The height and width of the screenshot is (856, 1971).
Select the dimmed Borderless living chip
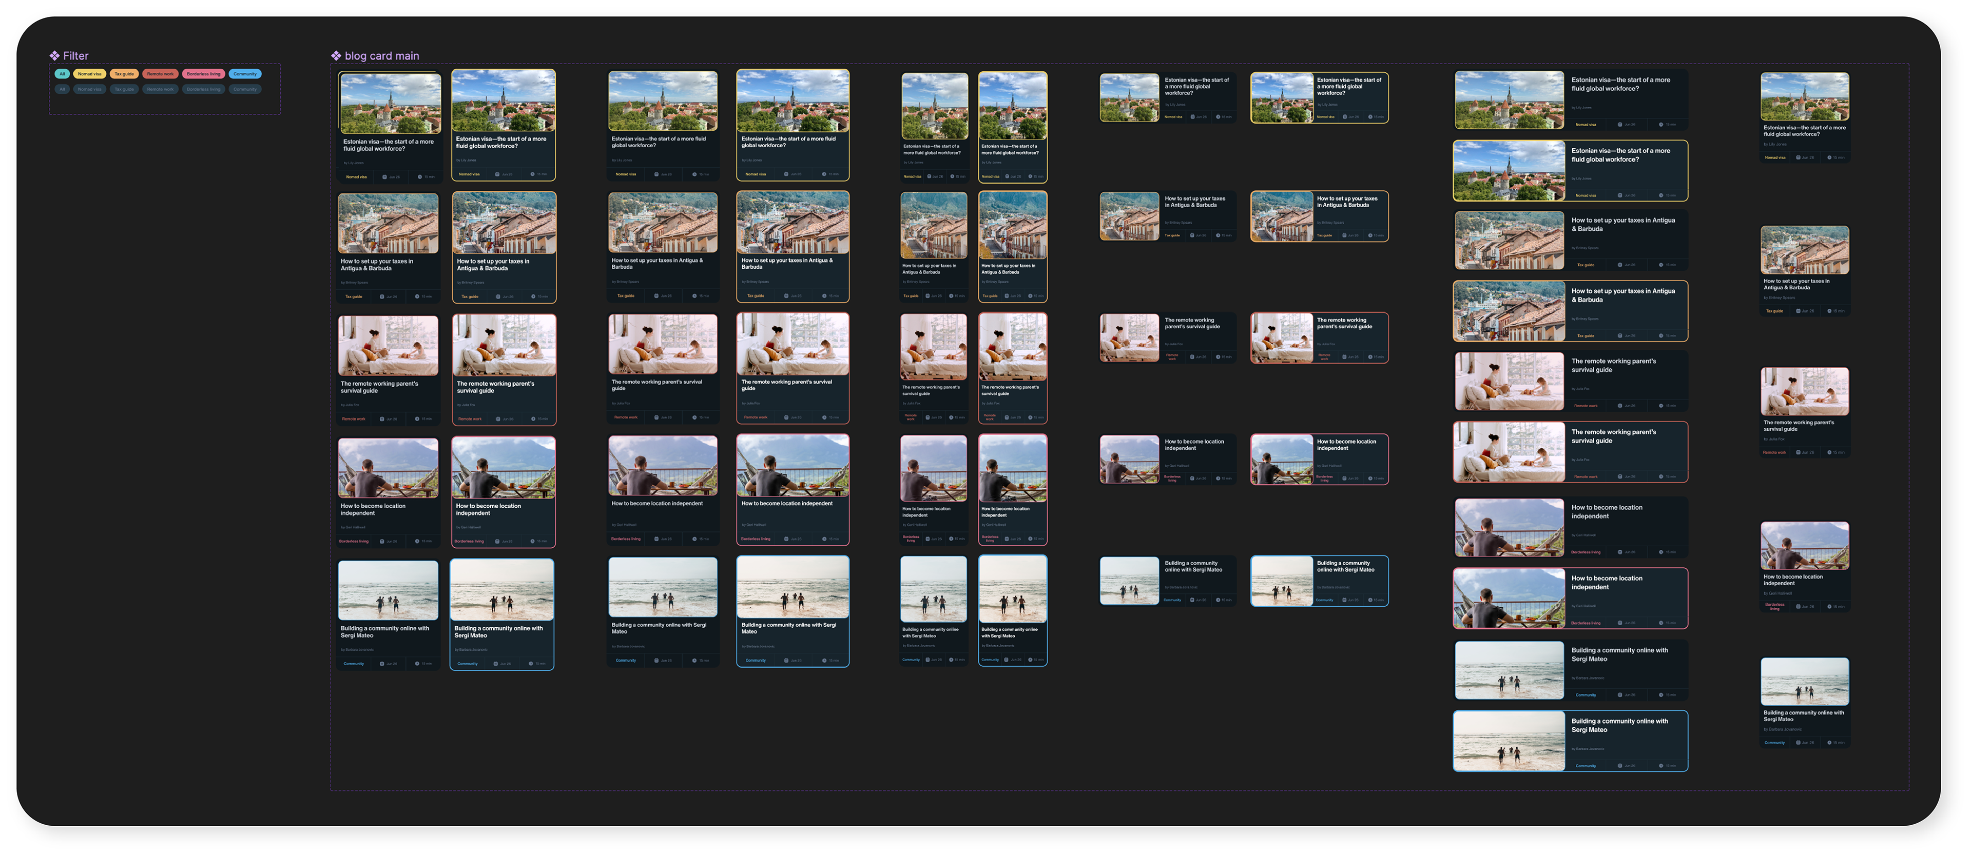(204, 89)
